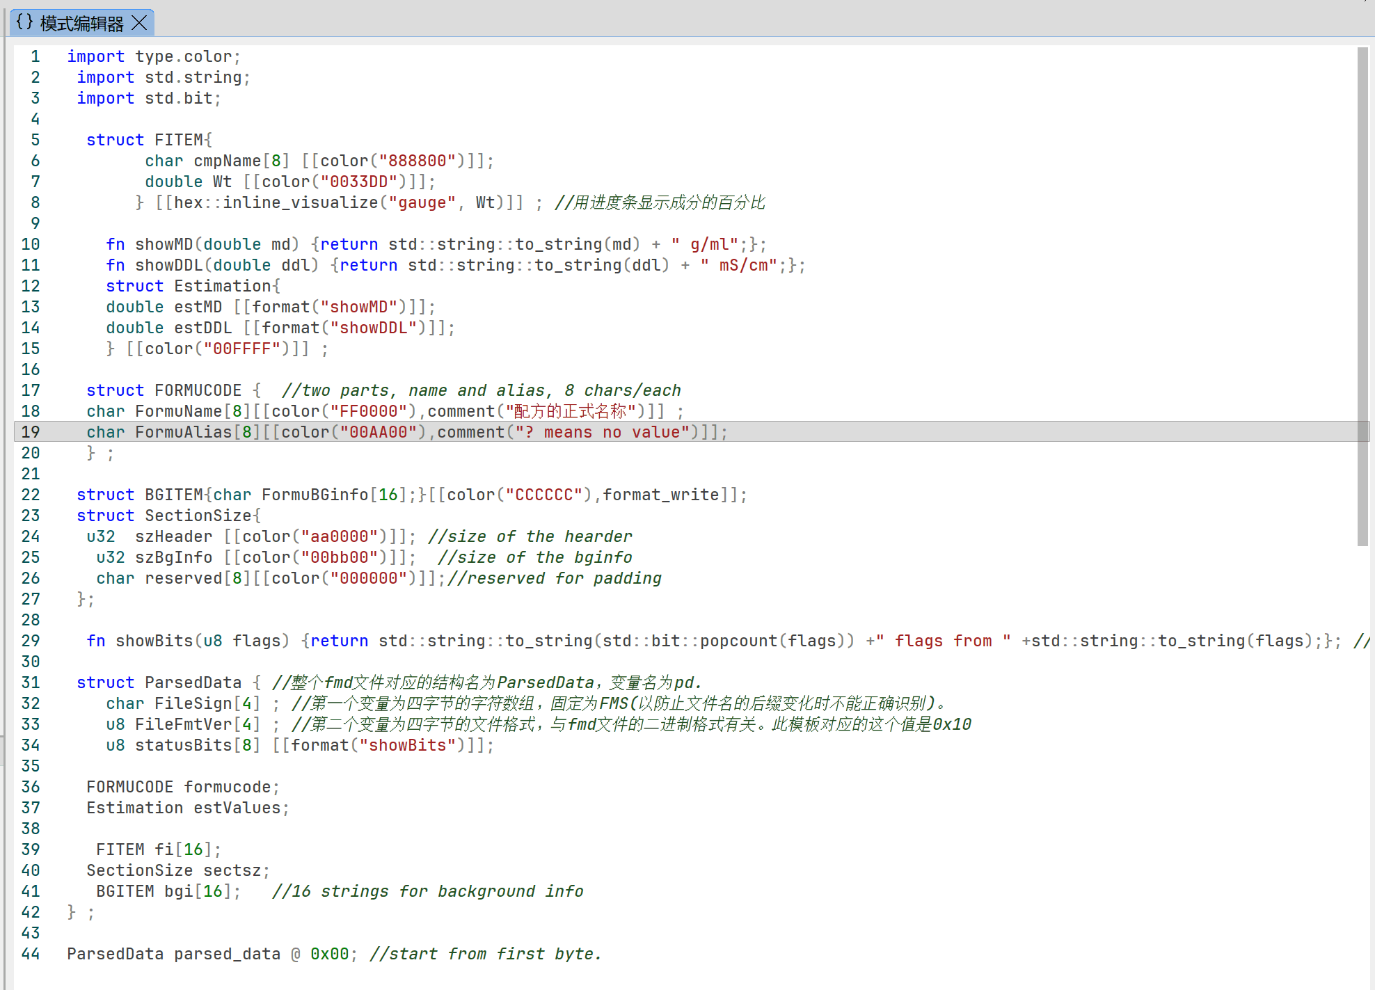Click line number 19 in the gutter
The image size is (1375, 990).
[31, 432]
